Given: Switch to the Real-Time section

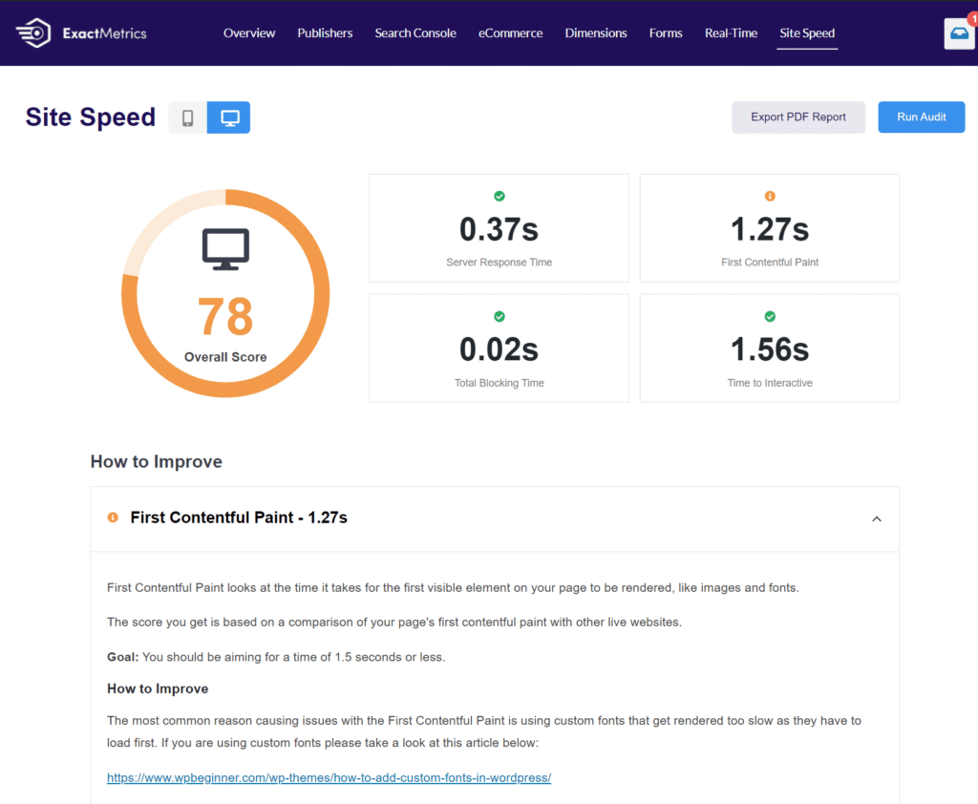Looking at the screenshot, I should tap(731, 32).
